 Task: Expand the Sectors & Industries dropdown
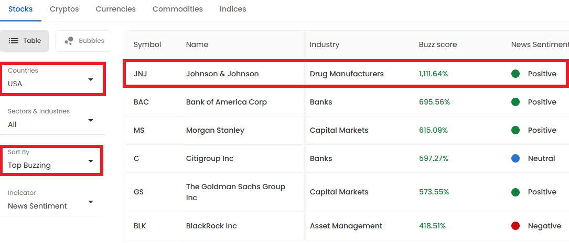click(x=52, y=120)
